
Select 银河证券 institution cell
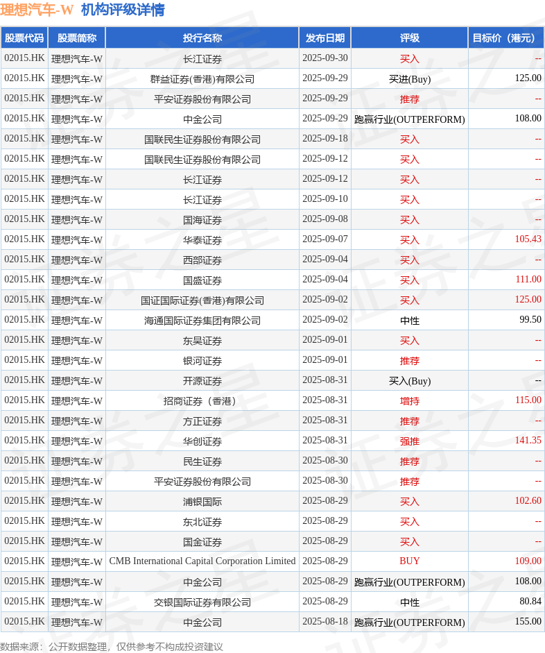(202, 361)
